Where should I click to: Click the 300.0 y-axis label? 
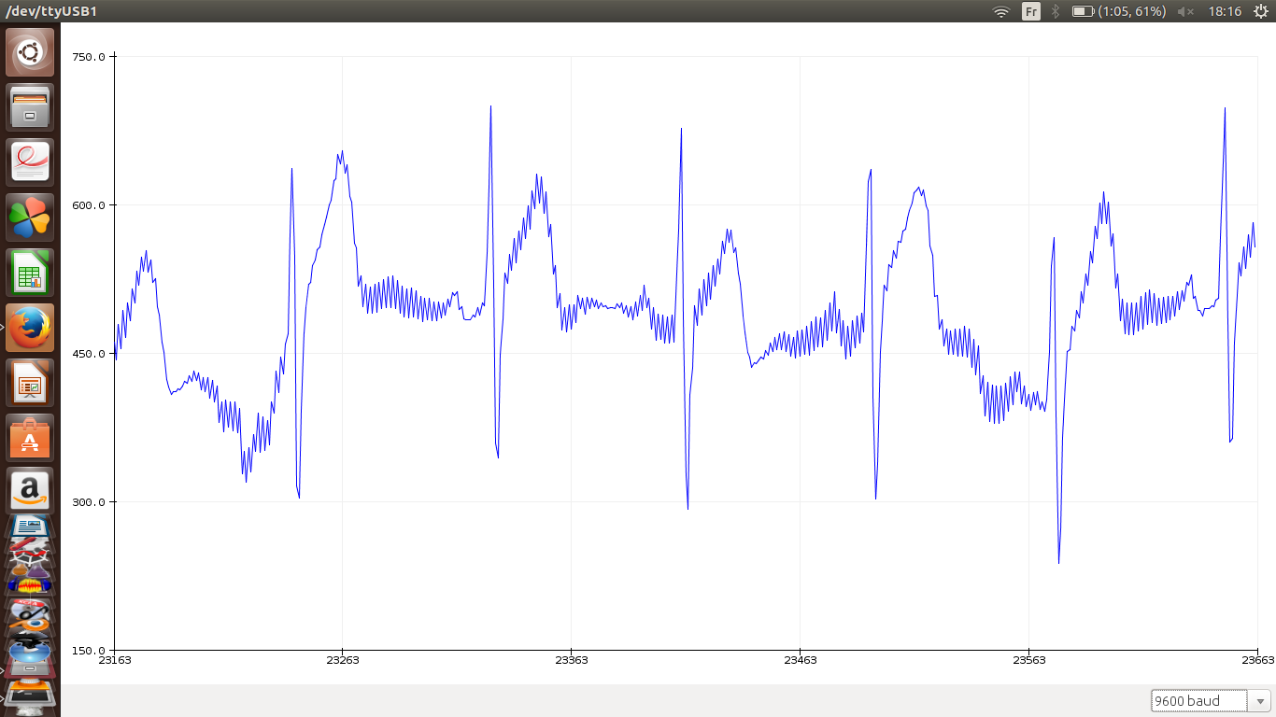90,502
